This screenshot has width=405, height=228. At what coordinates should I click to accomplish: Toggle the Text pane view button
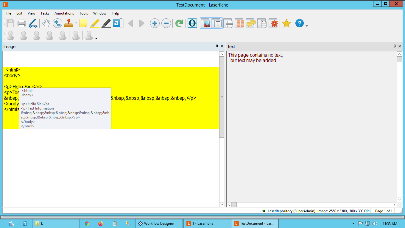click(217, 23)
